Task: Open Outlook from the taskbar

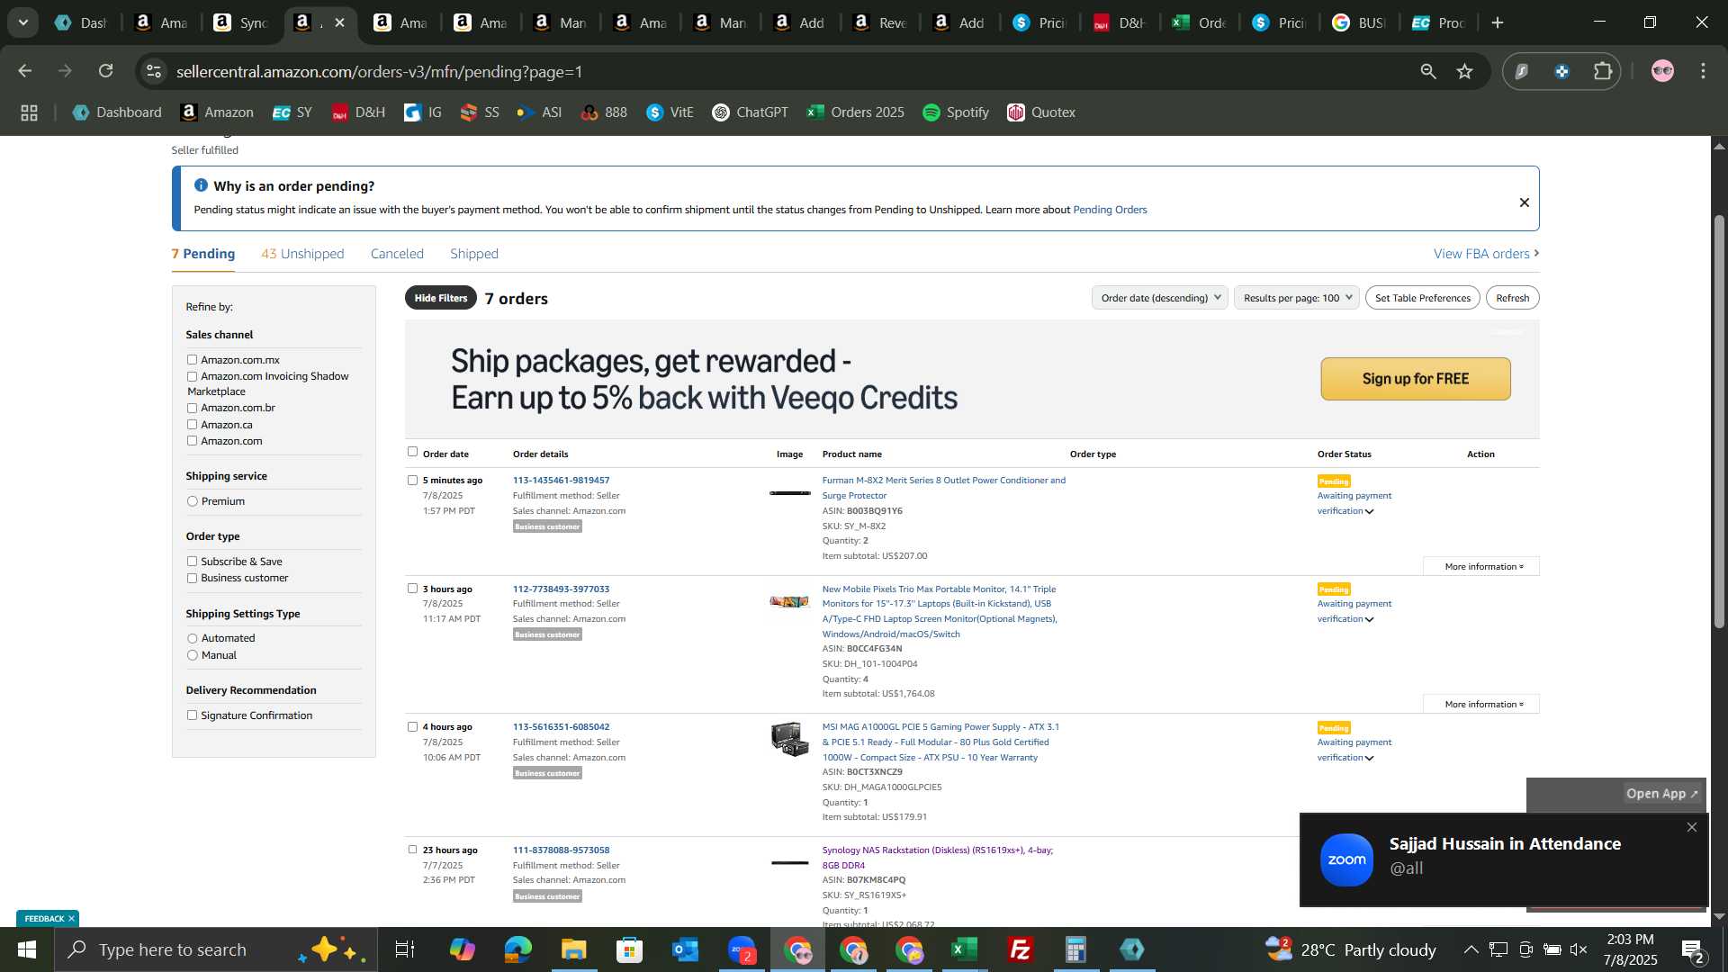Action: [x=685, y=949]
